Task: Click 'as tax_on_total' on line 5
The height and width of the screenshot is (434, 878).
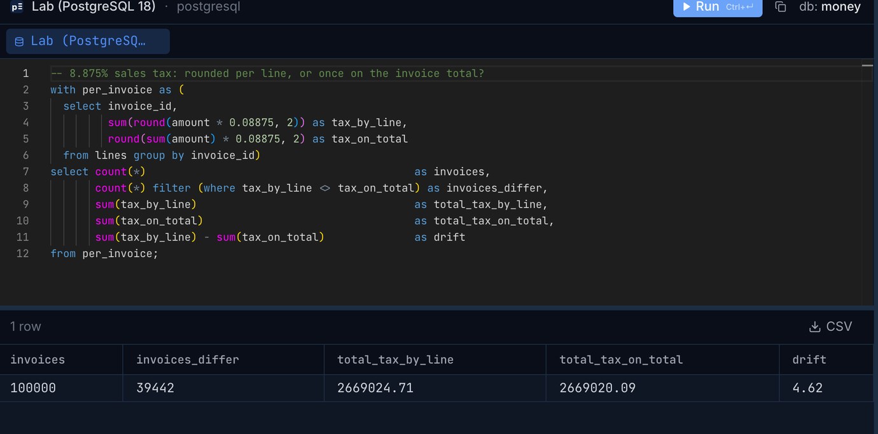Action: [x=359, y=139]
